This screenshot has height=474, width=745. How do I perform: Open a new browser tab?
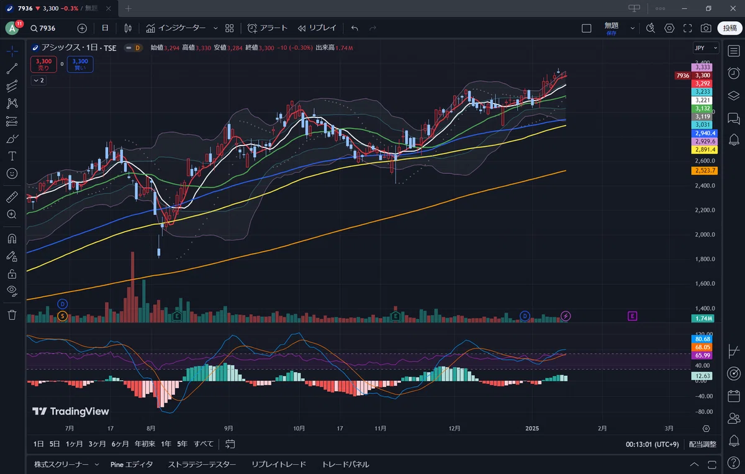point(129,8)
